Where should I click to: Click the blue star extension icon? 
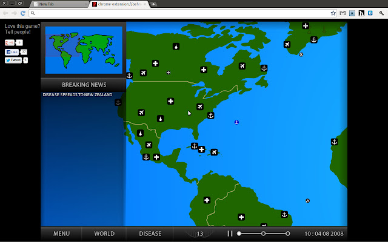(x=352, y=13)
